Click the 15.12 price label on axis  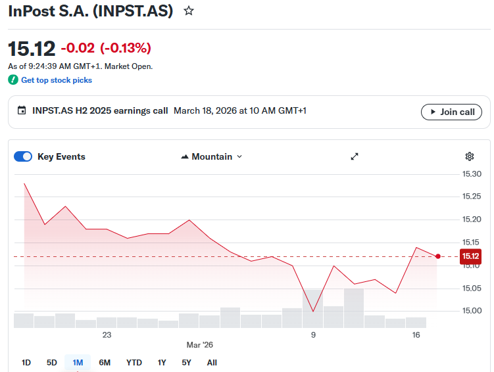pos(470,256)
